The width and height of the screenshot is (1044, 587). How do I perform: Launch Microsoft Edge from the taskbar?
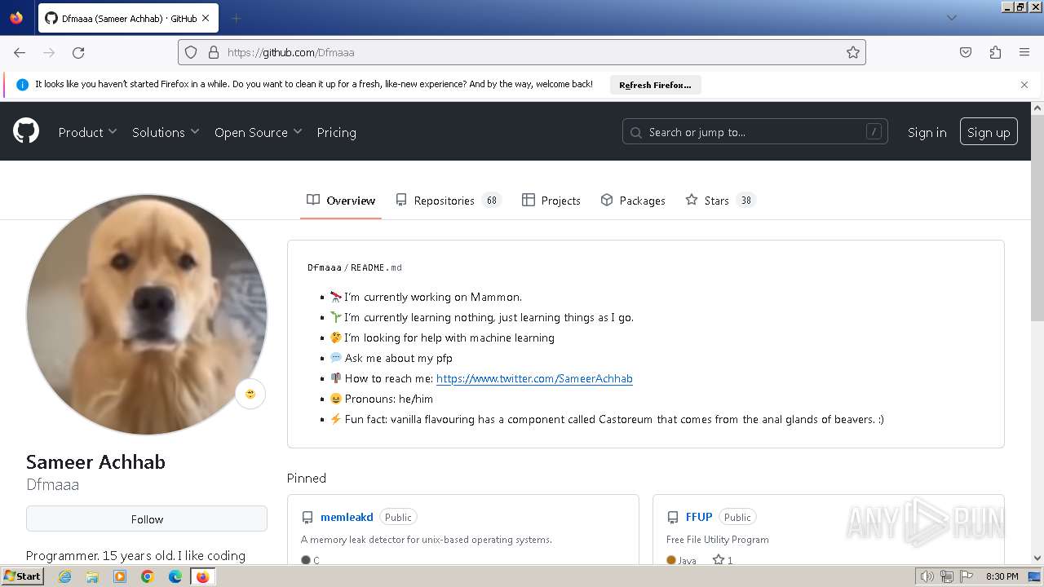[x=175, y=576]
